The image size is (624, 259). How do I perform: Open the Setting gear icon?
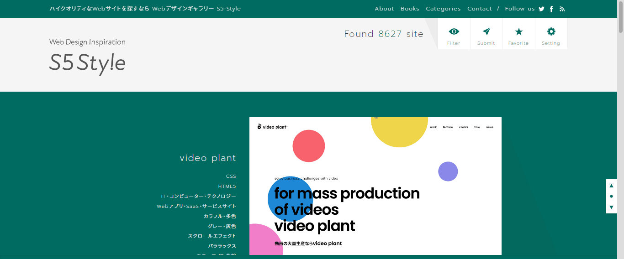click(x=551, y=34)
